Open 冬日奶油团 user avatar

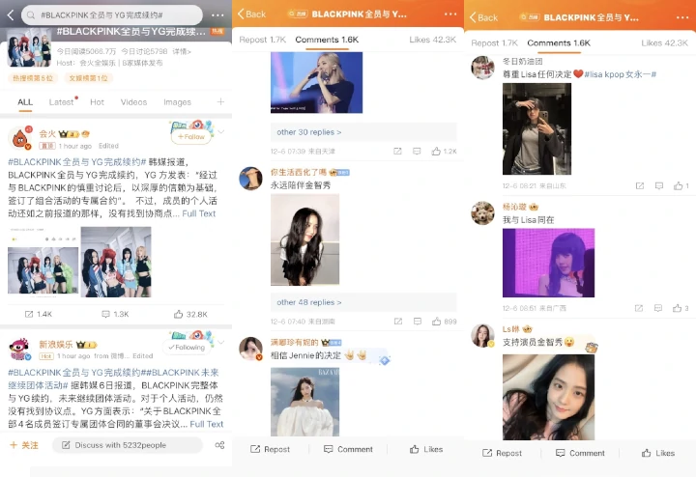pyautogui.click(x=482, y=68)
